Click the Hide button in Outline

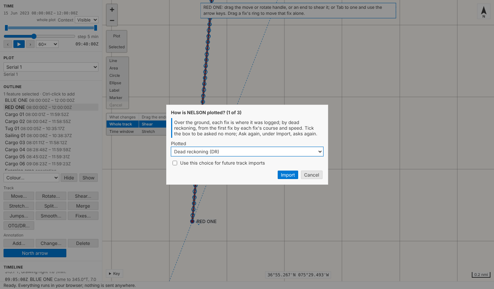point(69,178)
